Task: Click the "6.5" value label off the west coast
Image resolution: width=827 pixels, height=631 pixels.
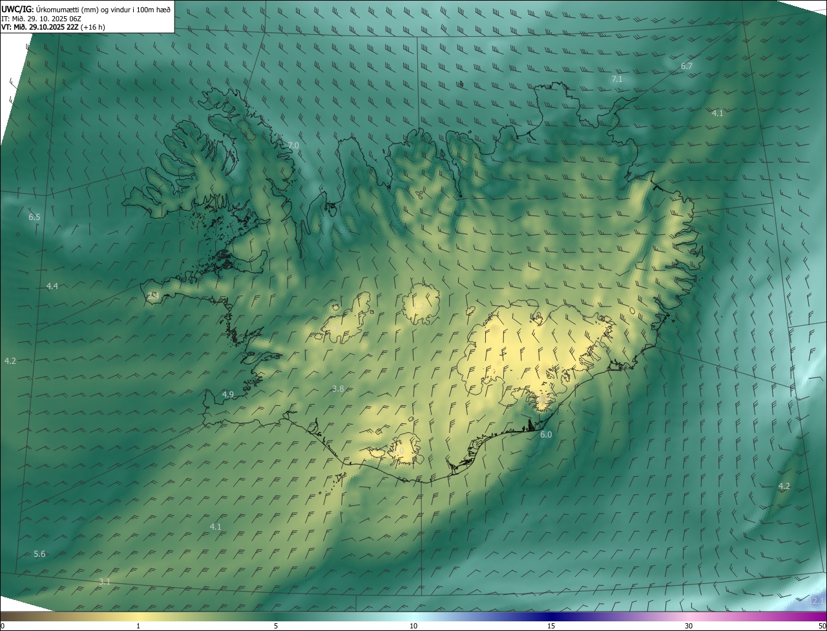Action: [34, 217]
